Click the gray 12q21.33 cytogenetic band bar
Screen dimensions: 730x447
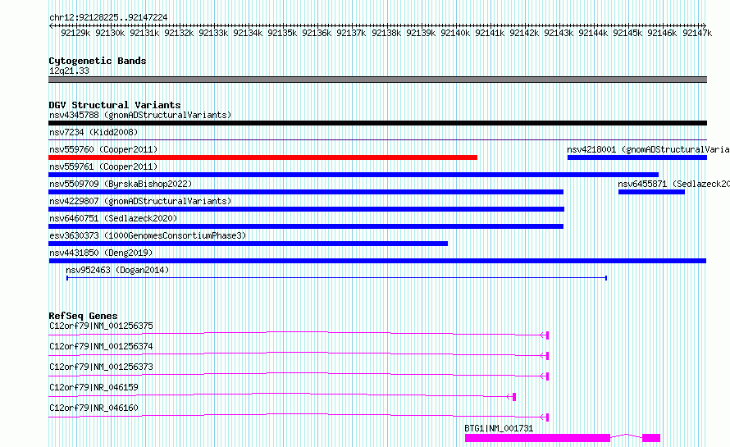point(377,80)
